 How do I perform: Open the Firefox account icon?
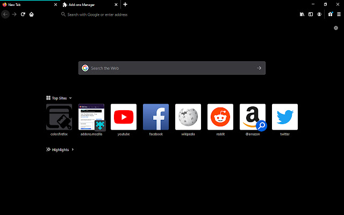click(319, 15)
